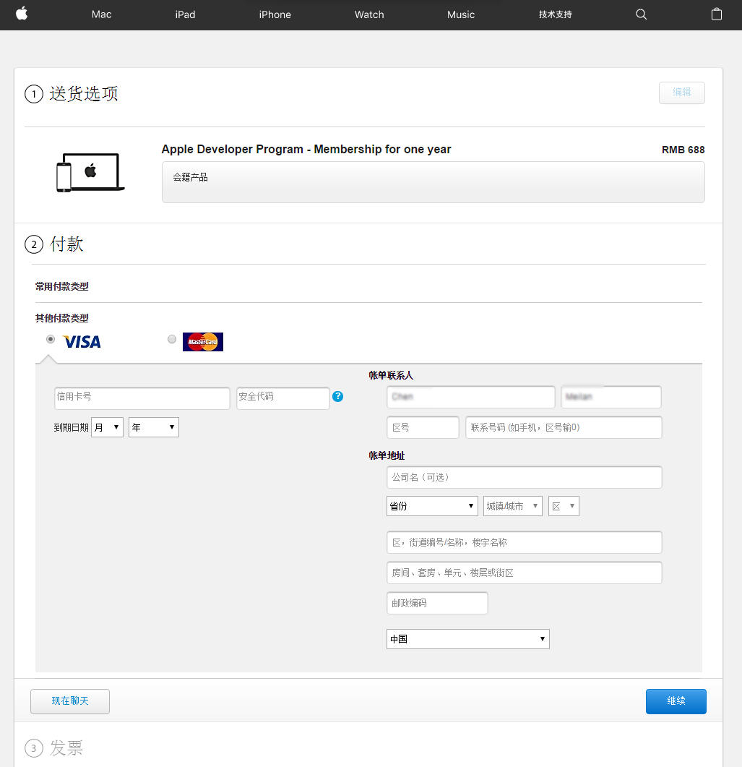Image resolution: width=742 pixels, height=767 pixels.
Task: Click the Apple logo in navigation bar
Action: [22, 14]
